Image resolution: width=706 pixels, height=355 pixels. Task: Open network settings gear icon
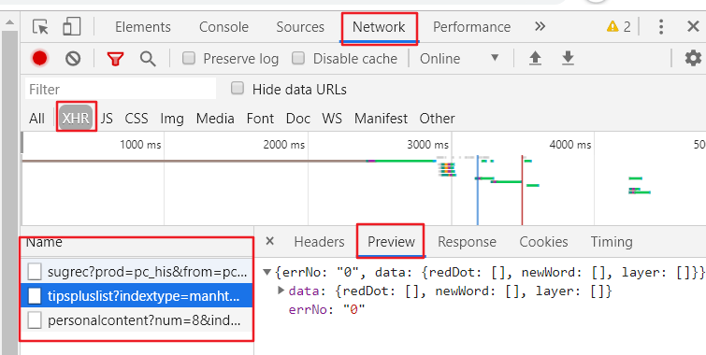pyautogui.click(x=693, y=59)
